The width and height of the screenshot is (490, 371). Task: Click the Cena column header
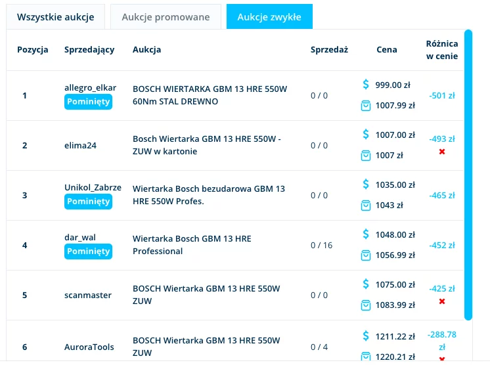pos(387,50)
